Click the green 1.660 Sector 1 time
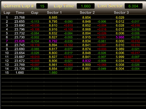This screenshot has width=146, height=109. [x=53, y=73]
